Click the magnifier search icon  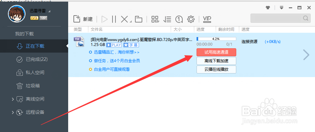[x=305, y=18]
